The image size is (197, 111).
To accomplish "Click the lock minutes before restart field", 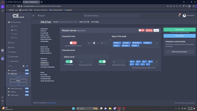I will point(119,62).
